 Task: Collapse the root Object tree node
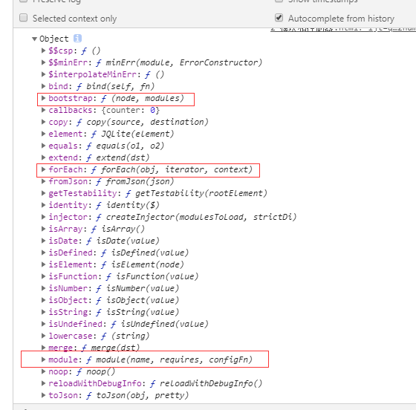click(34, 39)
